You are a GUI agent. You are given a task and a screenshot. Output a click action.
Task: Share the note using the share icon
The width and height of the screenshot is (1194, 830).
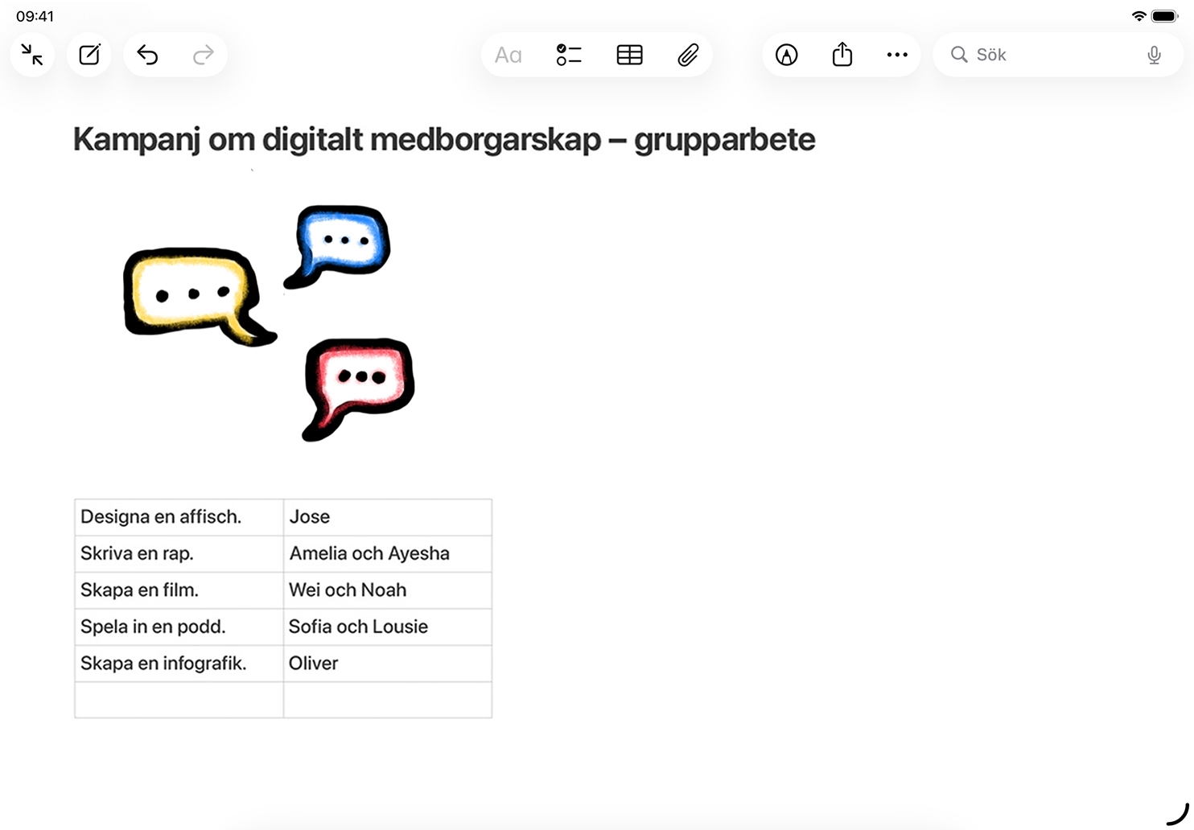coord(842,55)
